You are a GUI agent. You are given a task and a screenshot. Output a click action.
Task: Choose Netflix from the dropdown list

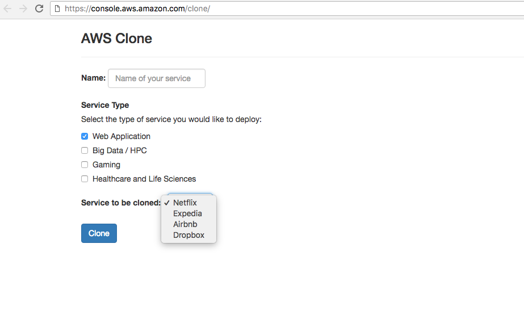188,203
